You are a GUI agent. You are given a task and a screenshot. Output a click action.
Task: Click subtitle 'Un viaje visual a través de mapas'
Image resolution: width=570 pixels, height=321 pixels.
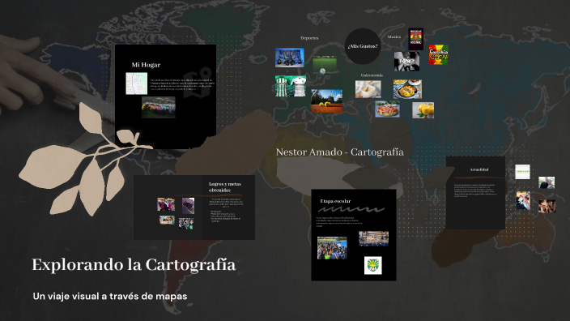[x=110, y=296]
